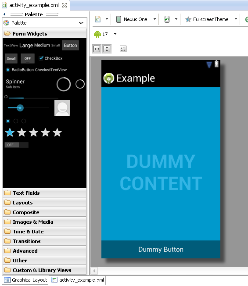Select the DUMMY CONTENT text in preview

tap(161, 172)
